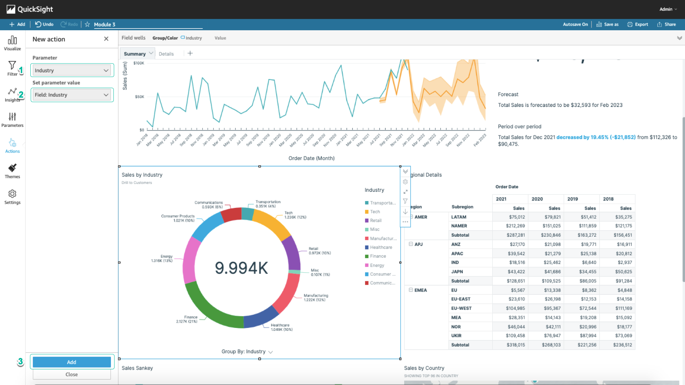Open the Actions panel
The width and height of the screenshot is (685, 385).
point(12,146)
